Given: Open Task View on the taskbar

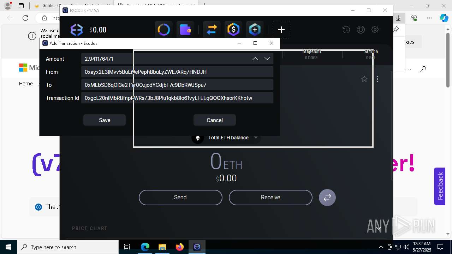Looking at the screenshot, I should tap(127, 247).
